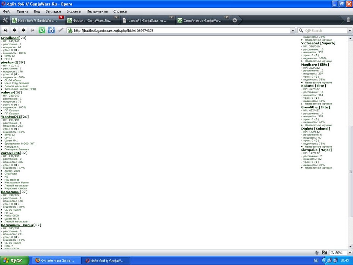Viewport: 353px width, 265px height.
Task: Close the банзай GanjaStats tab
Action: click(x=172, y=17)
